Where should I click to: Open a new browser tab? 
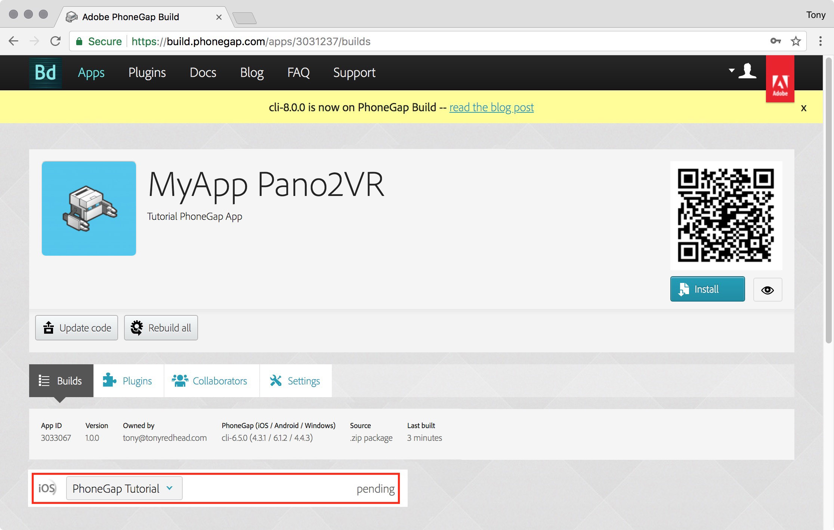[245, 18]
